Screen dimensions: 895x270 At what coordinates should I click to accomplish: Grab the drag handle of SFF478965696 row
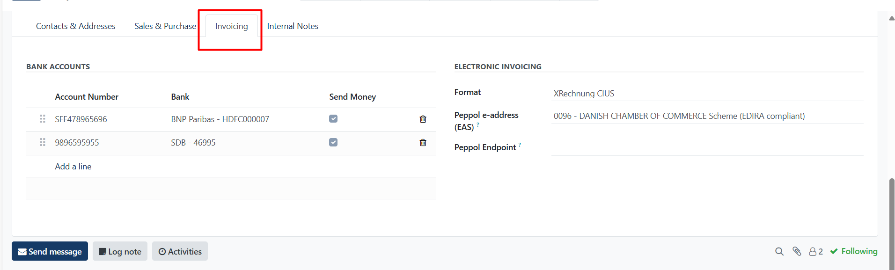point(43,119)
